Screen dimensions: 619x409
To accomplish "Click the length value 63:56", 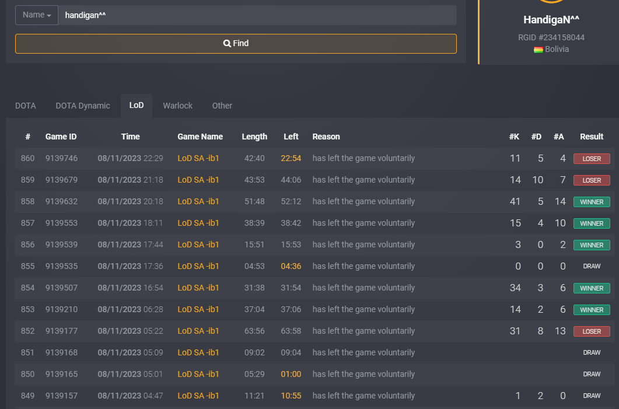I will coord(254,331).
